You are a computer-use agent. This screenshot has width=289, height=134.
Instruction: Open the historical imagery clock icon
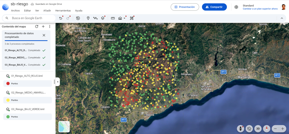[x=78, y=18]
